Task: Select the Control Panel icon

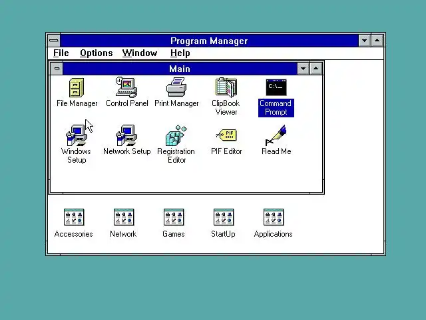Action: pos(126,87)
